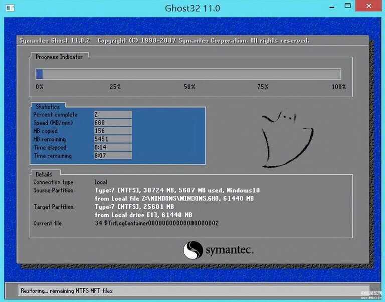Click the 50% mark on progress indicator
The width and height of the screenshot is (385, 302).
tap(189, 87)
